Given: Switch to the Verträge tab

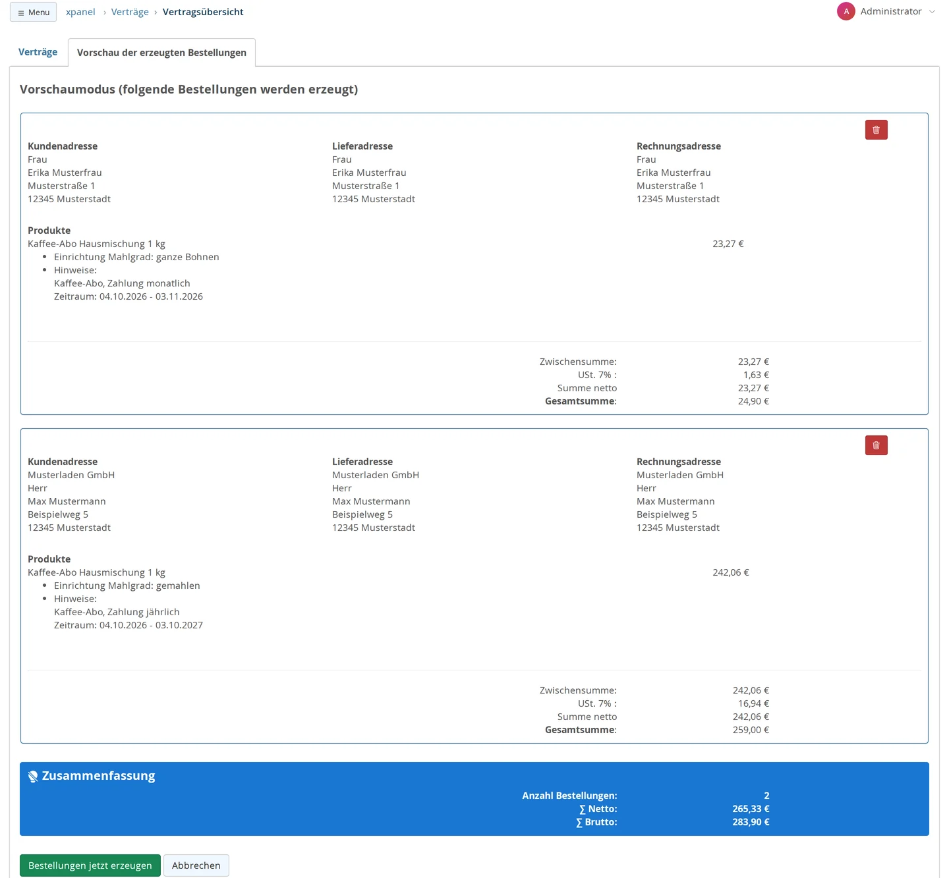Looking at the screenshot, I should click(x=38, y=52).
